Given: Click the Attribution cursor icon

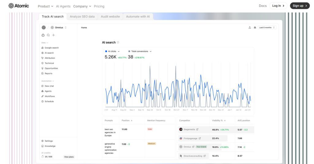Looking at the screenshot, I should (x=42, y=58).
